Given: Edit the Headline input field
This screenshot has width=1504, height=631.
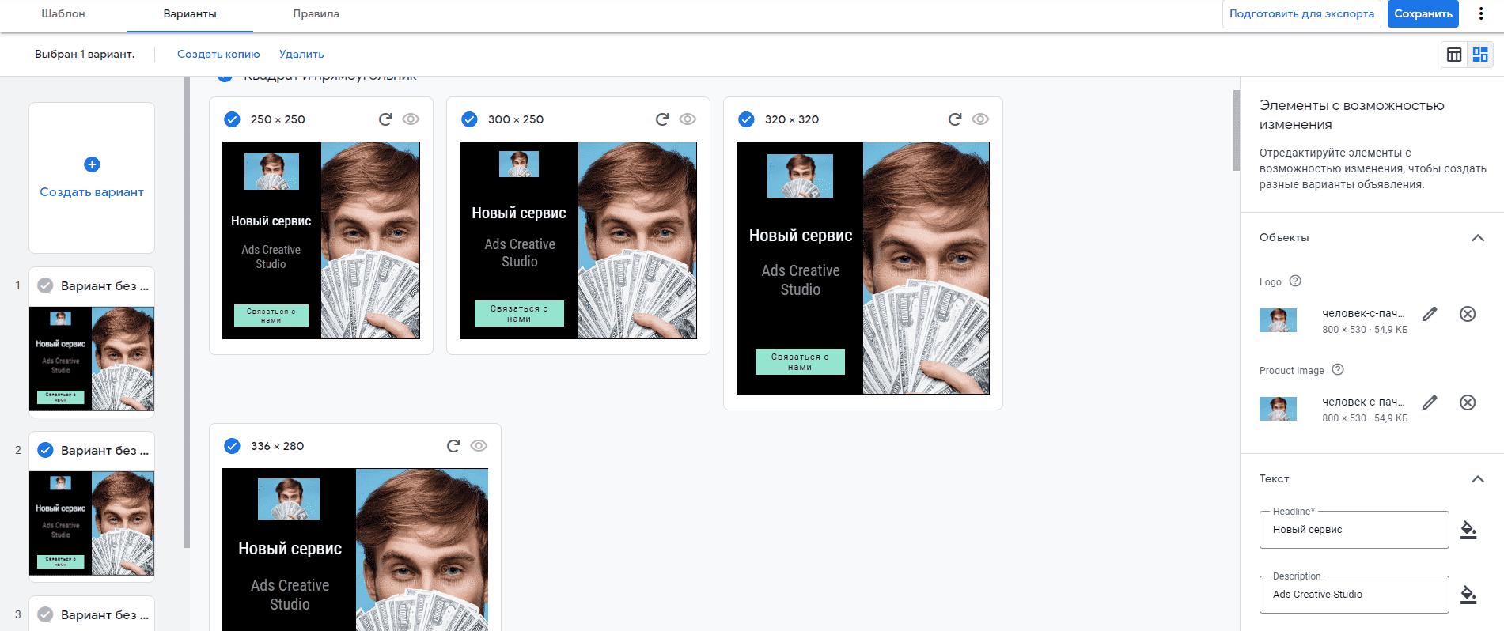Looking at the screenshot, I should [x=1354, y=530].
